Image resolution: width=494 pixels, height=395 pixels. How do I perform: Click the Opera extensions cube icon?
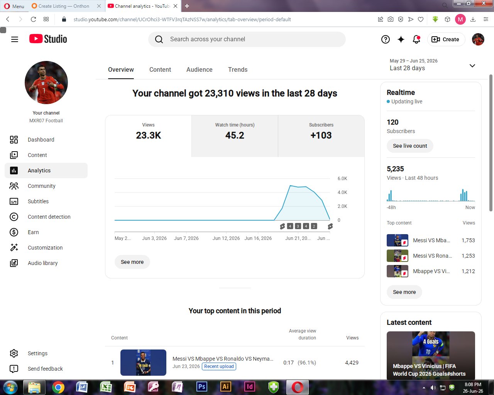(447, 19)
